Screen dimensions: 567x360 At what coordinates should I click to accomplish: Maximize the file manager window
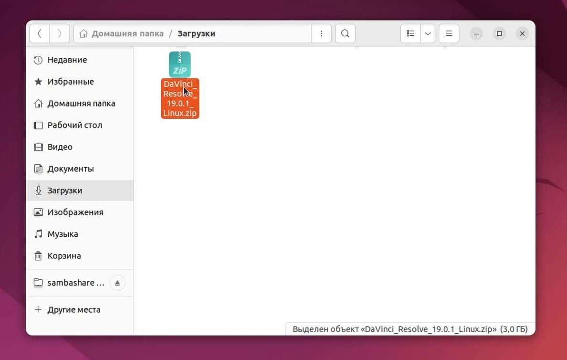[499, 33]
